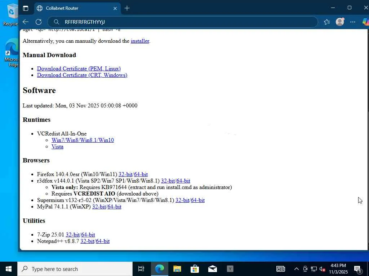Switch to Edge in the taskbar

[159, 269]
